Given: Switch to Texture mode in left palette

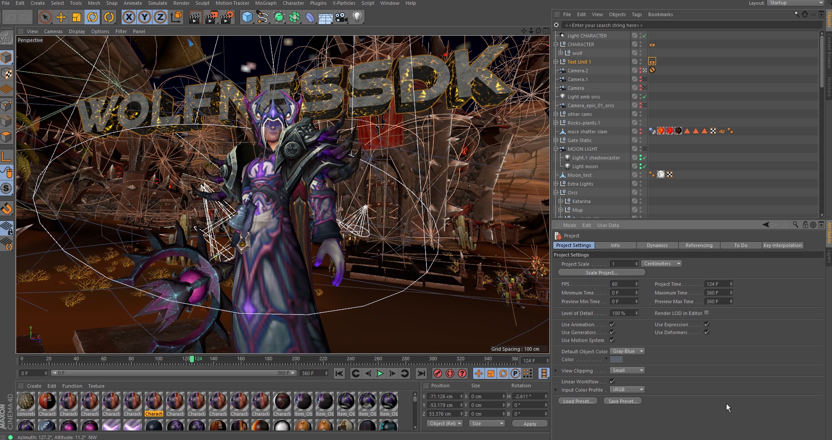Looking at the screenshot, I should 7,73.
